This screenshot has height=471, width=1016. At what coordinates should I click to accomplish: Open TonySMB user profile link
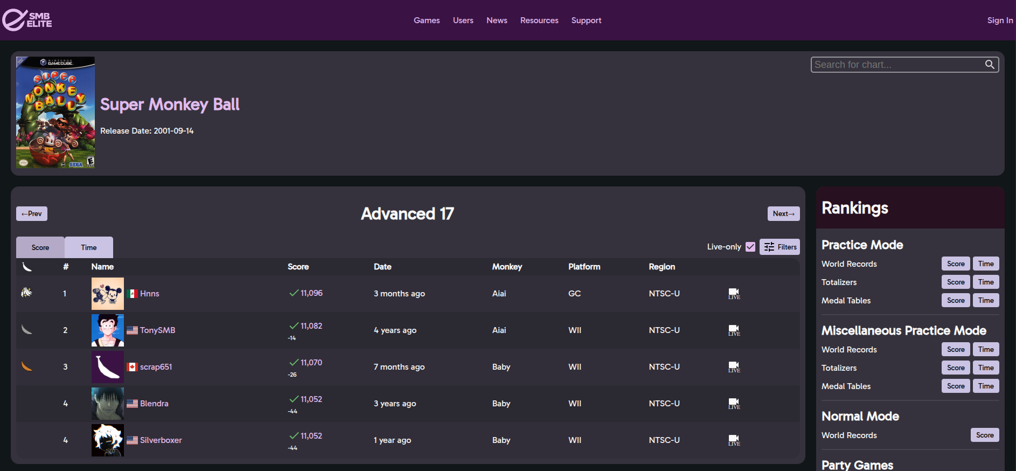coord(158,330)
